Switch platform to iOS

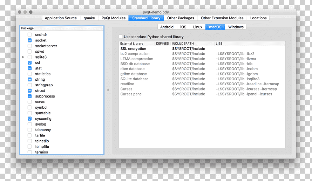(x=183, y=27)
